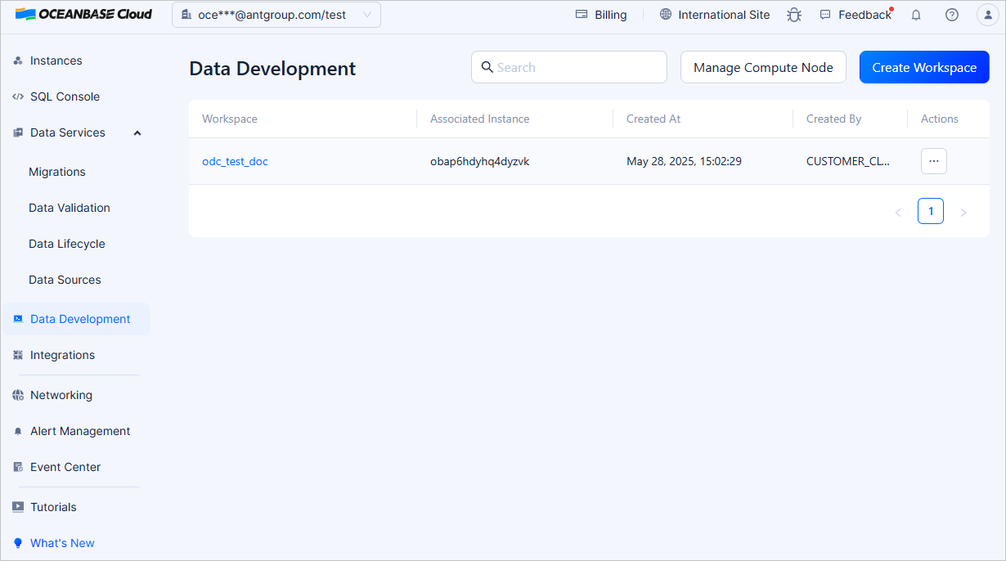
Task: Open actions menu for odc_test_doc
Action: [x=933, y=161]
